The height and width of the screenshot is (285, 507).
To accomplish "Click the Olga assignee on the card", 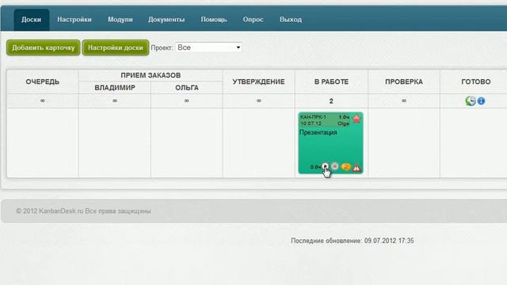I will 343,123.
